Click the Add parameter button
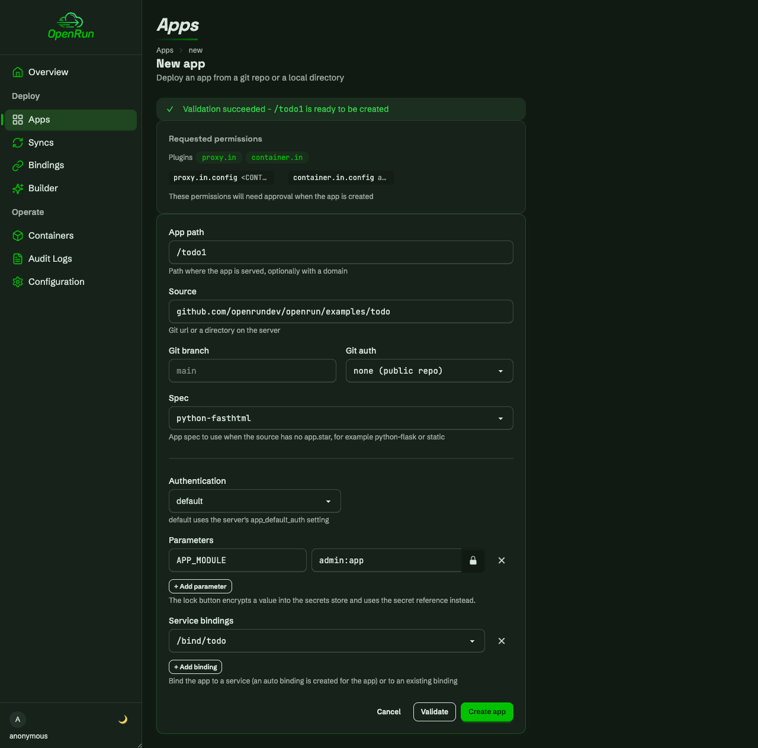This screenshot has height=748, width=758. (x=200, y=586)
